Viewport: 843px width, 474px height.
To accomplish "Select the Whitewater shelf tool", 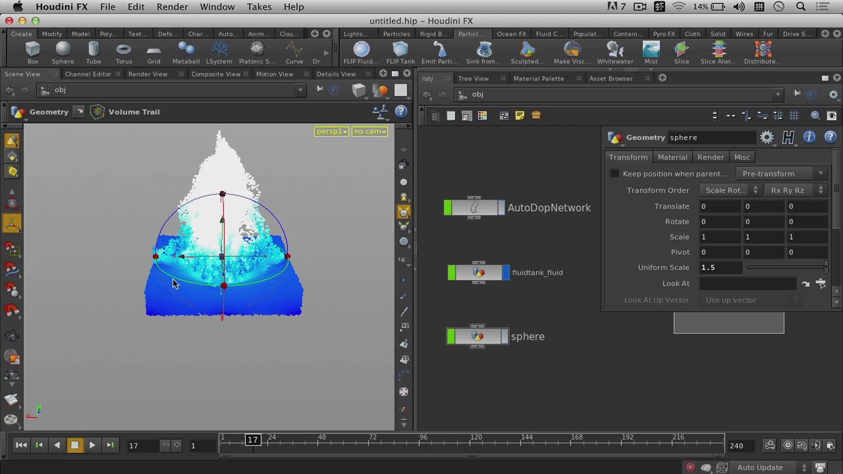I will [x=615, y=53].
